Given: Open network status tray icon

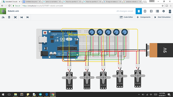Looking at the screenshot, I should point(147,94).
